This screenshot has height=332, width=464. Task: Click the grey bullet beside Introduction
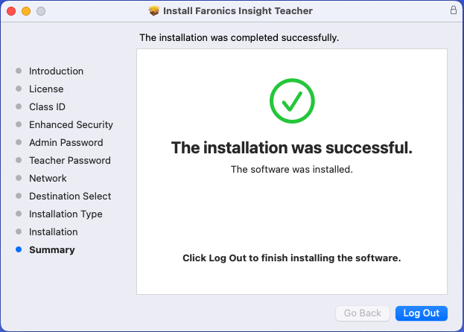pos(19,71)
